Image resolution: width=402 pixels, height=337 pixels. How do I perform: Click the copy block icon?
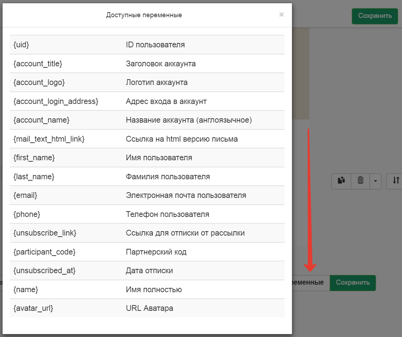tap(341, 181)
